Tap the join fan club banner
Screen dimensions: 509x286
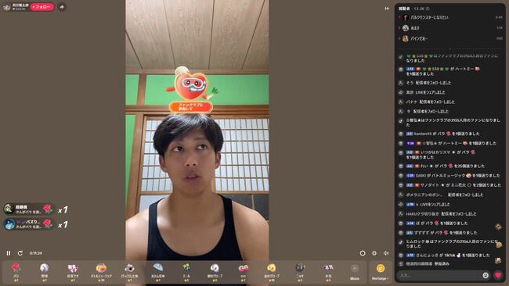tap(191, 107)
